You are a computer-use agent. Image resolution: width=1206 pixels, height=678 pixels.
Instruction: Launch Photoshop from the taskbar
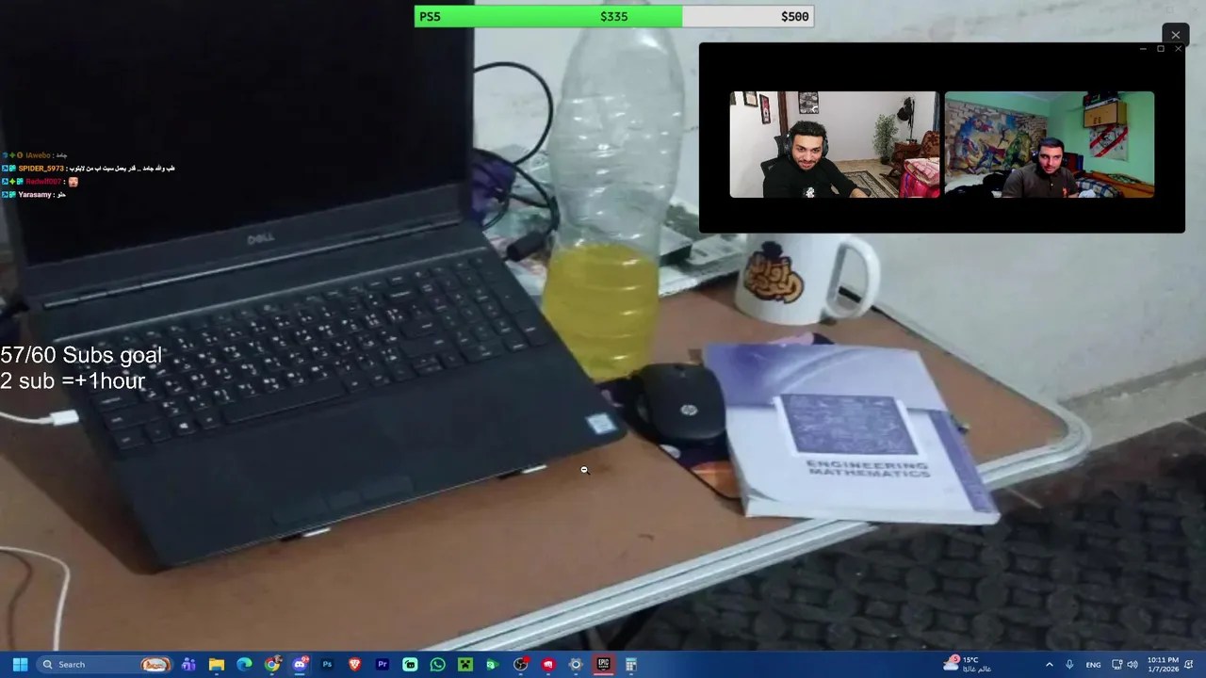coord(327,664)
